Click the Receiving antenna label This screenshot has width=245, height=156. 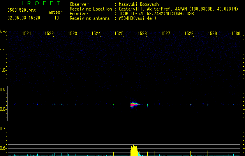coord(90,18)
